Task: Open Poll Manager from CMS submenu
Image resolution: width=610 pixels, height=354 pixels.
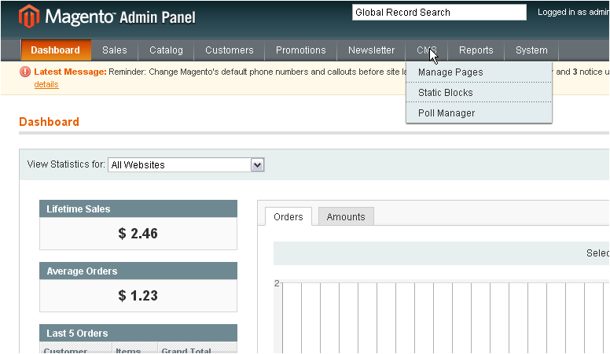Action: tap(446, 113)
